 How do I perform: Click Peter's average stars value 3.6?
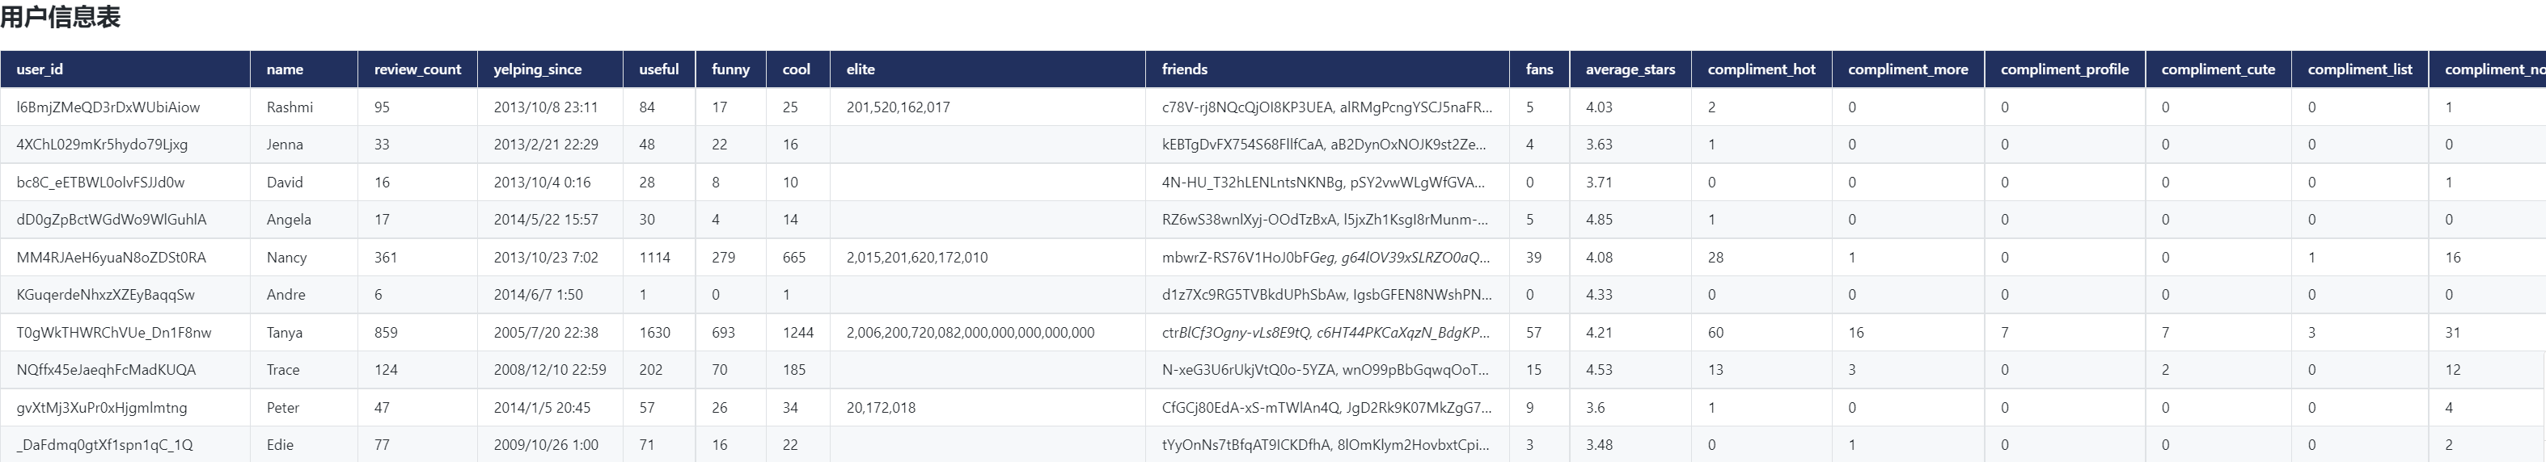tap(1598, 408)
